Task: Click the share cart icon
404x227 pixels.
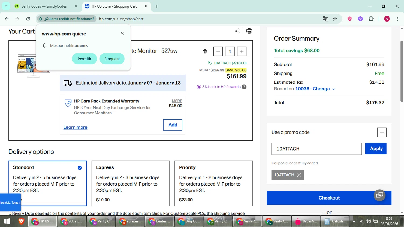Action: pos(237,31)
